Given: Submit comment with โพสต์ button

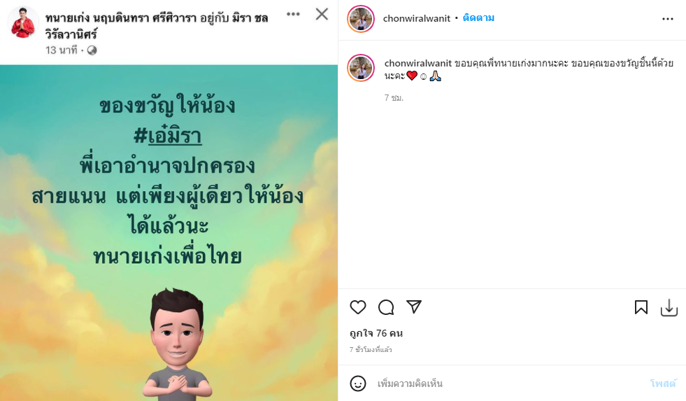Looking at the screenshot, I should 663,384.
